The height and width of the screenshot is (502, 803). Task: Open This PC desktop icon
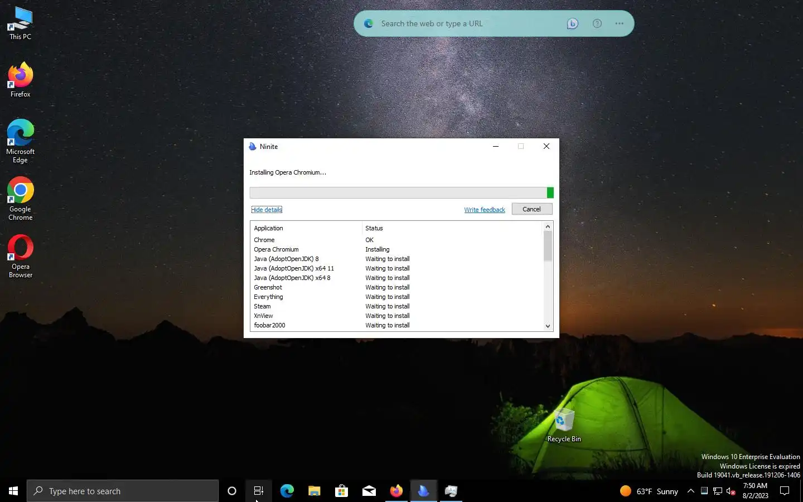click(20, 23)
